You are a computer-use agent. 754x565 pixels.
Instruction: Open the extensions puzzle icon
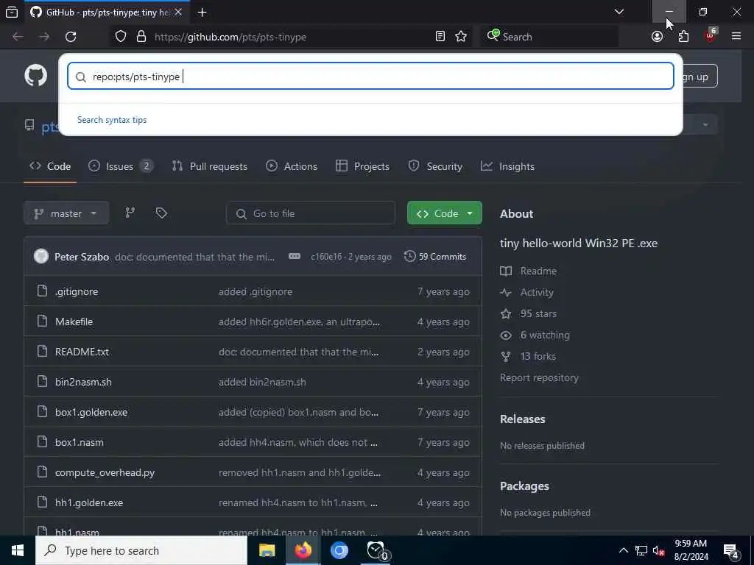tap(683, 37)
